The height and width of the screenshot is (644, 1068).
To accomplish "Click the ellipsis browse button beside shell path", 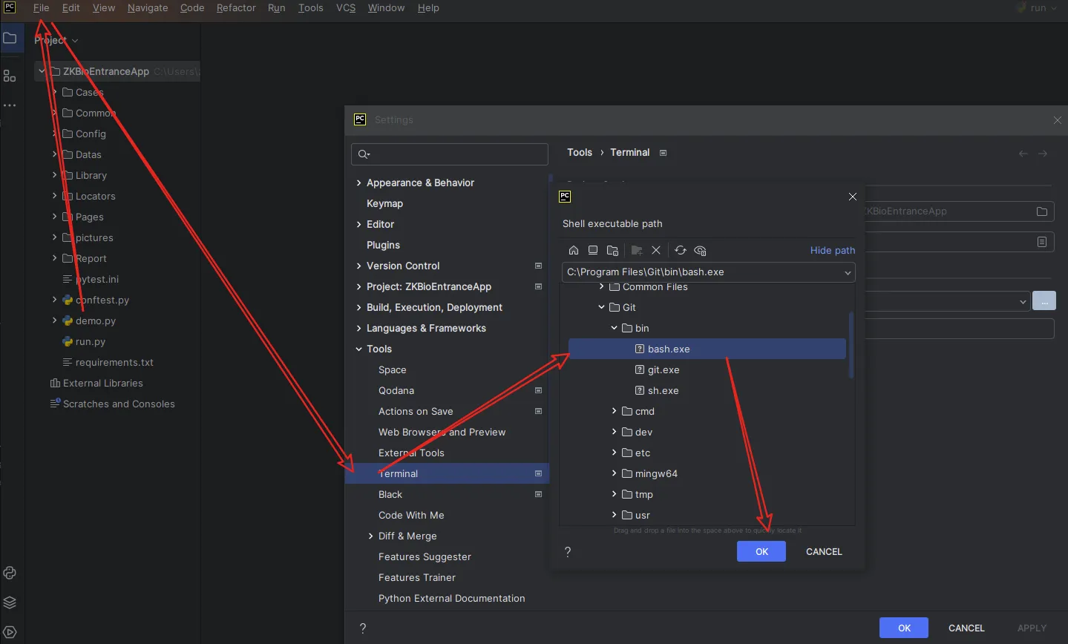I will point(1044,301).
